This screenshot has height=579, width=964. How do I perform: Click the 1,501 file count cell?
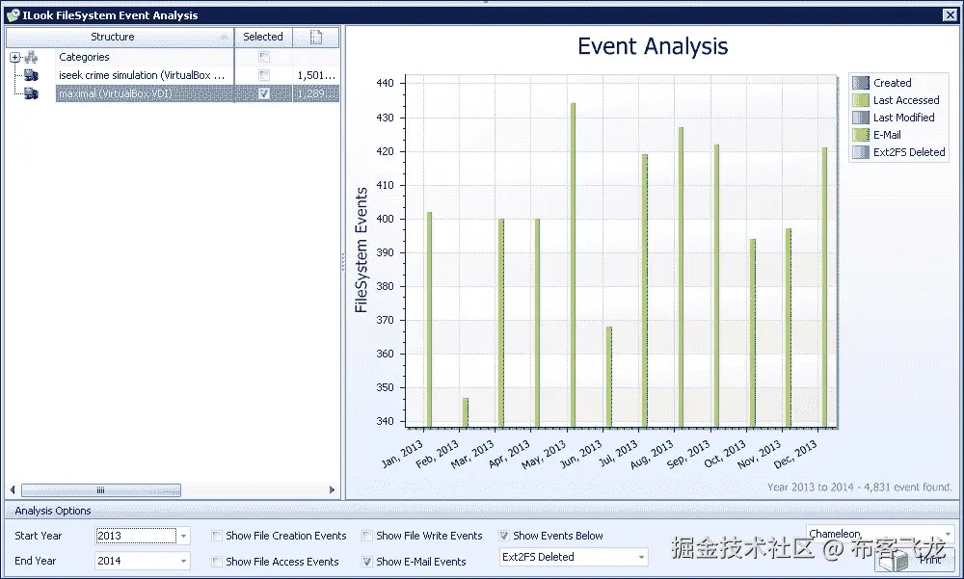[316, 75]
